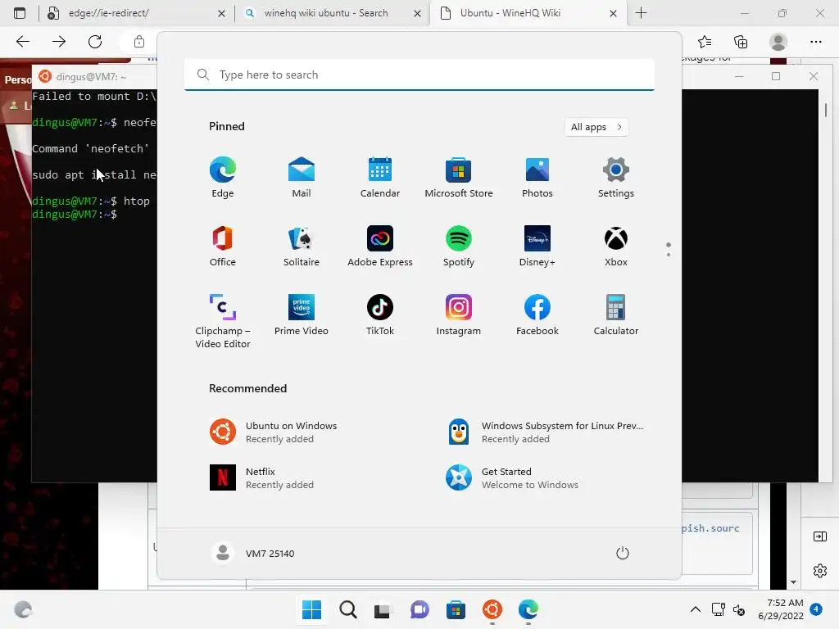Switch to Ubuntu terminal from taskbar
Screen dimensions: 839x629
click(492, 609)
